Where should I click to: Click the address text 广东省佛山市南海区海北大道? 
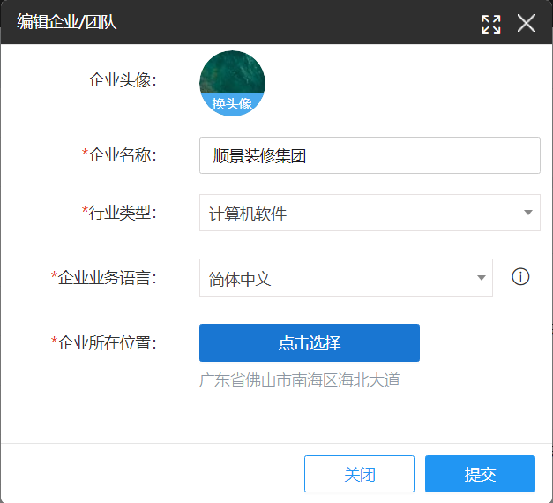(x=299, y=380)
